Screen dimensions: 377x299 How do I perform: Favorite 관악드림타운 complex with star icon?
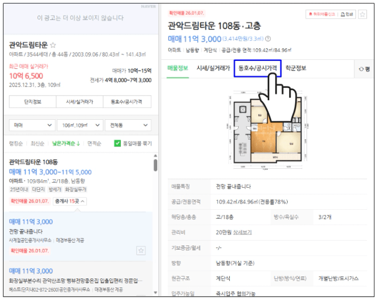coord(53,45)
